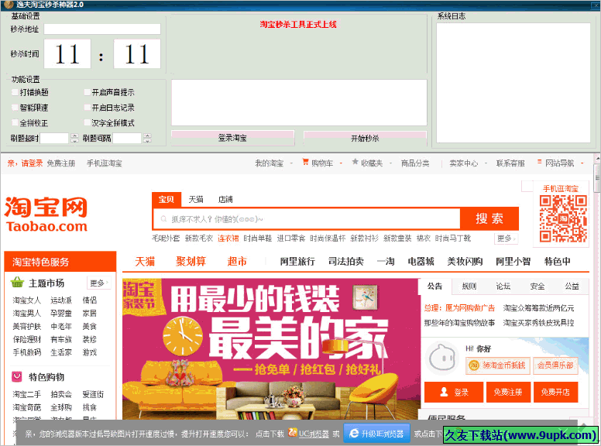
Task: Open the 超市 navigation link
Action: [x=237, y=261]
